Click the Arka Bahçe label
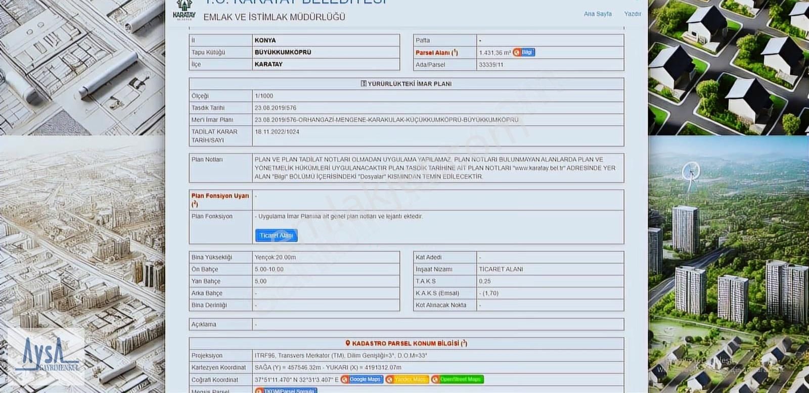The width and height of the screenshot is (809, 393). click(207, 293)
